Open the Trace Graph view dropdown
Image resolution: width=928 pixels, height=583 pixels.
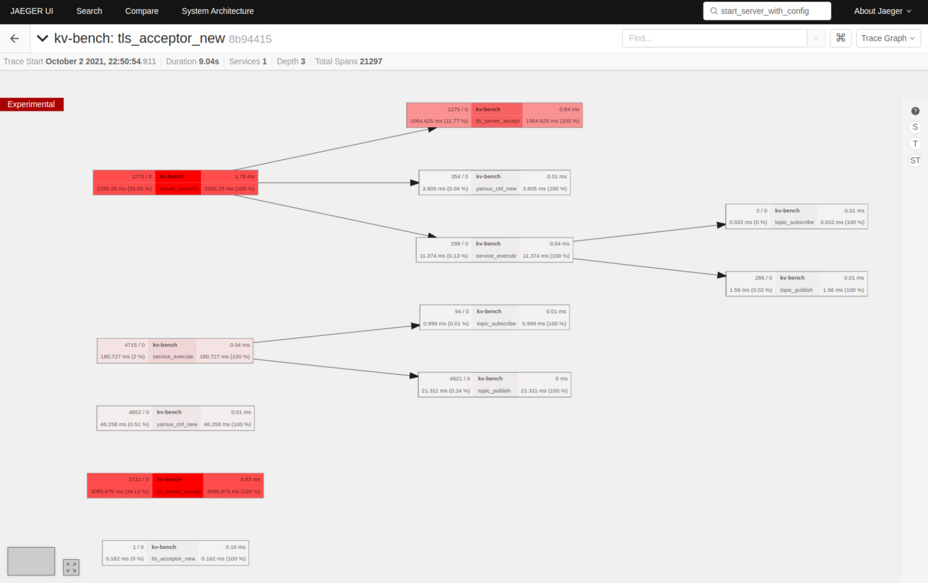point(887,38)
